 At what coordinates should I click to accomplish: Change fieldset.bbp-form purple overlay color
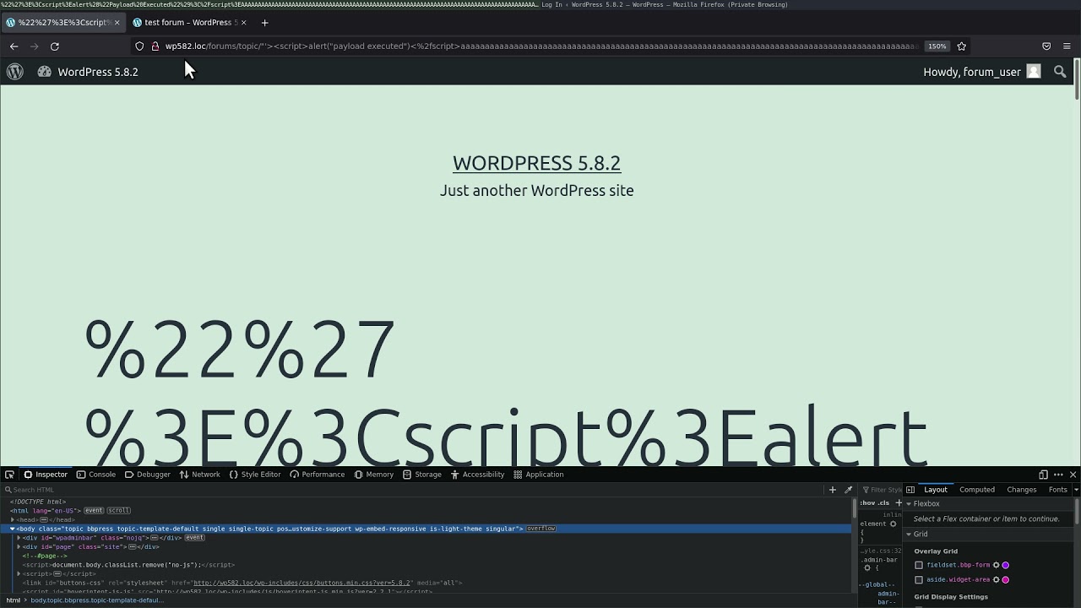(x=1006, y=566)
